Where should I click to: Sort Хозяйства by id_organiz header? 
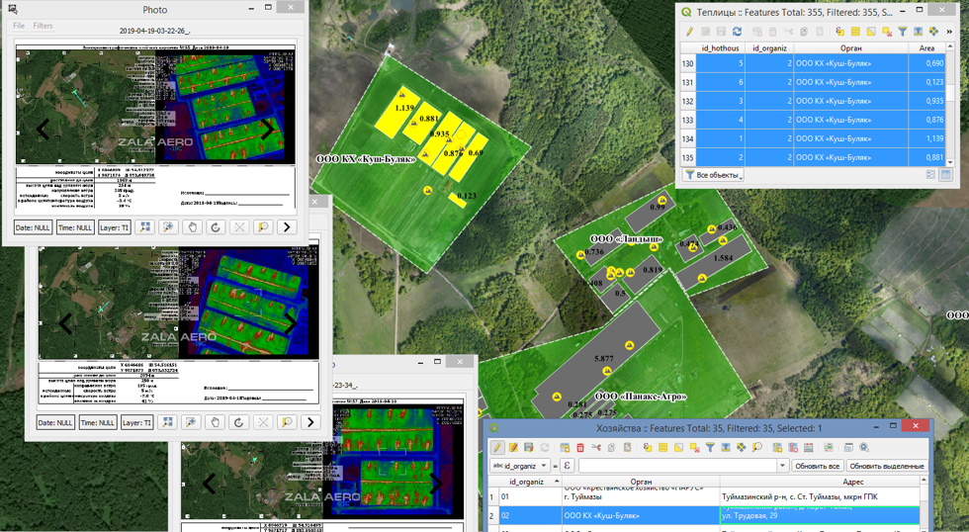pyautogui.click(x=526, y=482)
